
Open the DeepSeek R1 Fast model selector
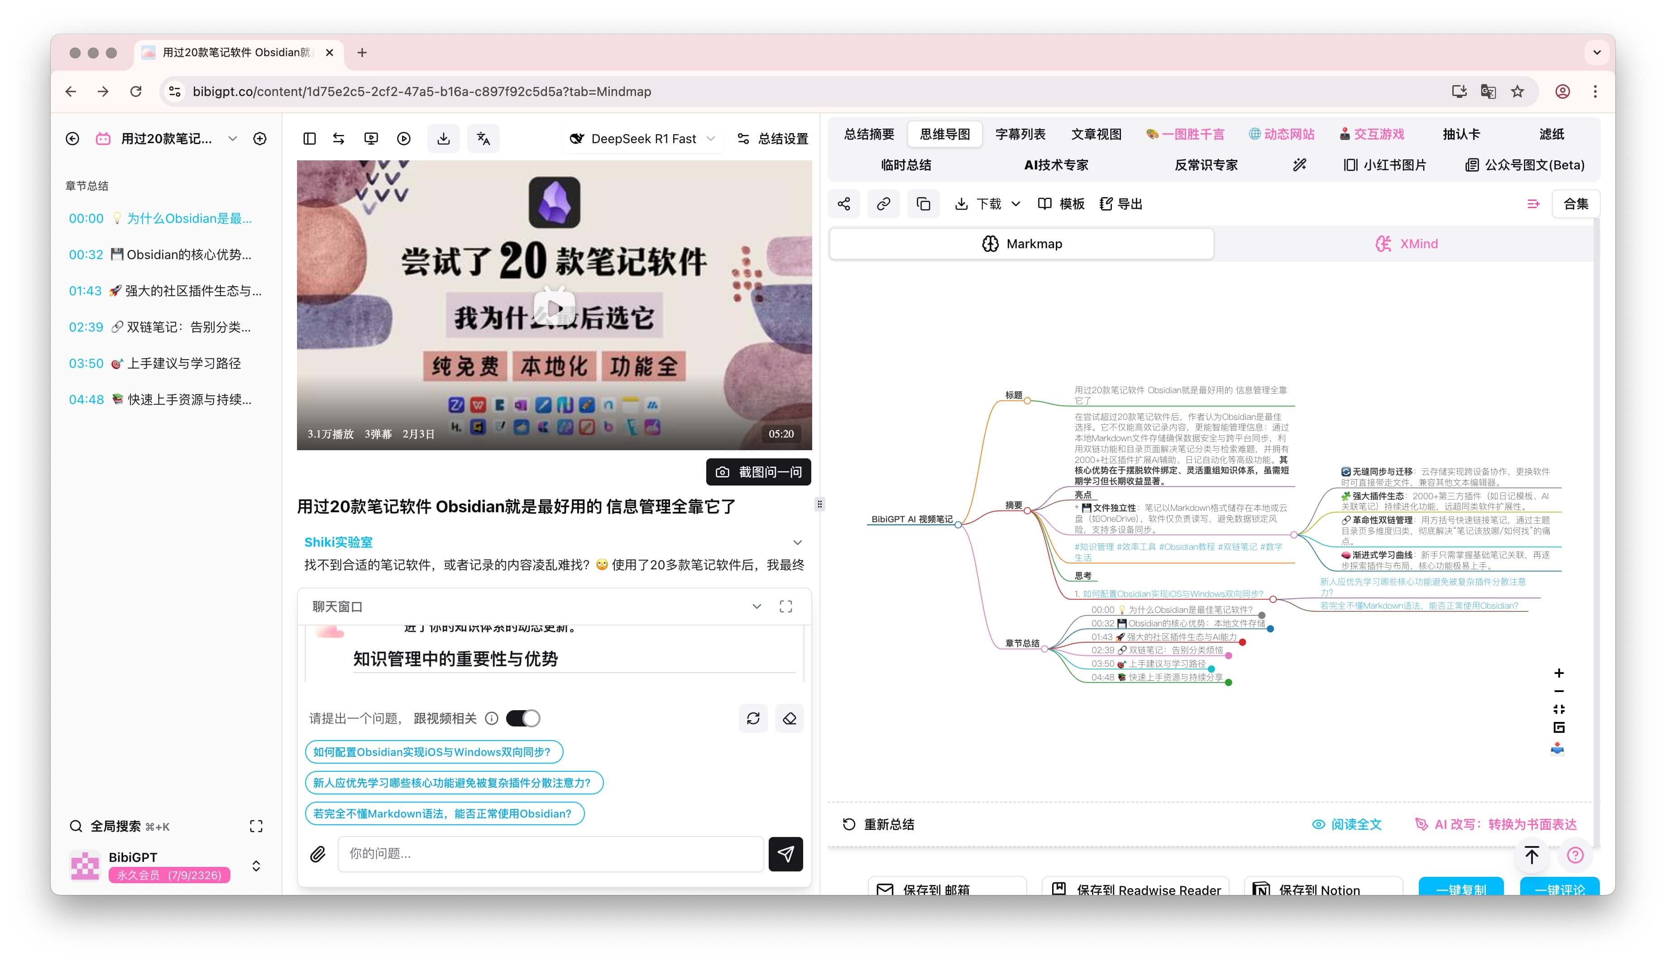642,138
